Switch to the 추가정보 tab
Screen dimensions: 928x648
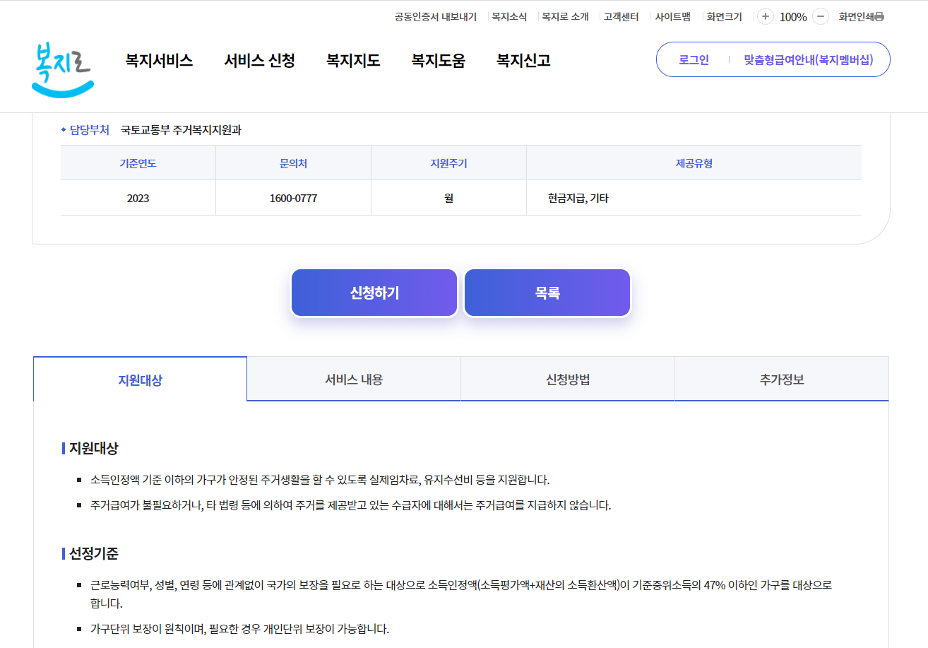pos(781,378)
